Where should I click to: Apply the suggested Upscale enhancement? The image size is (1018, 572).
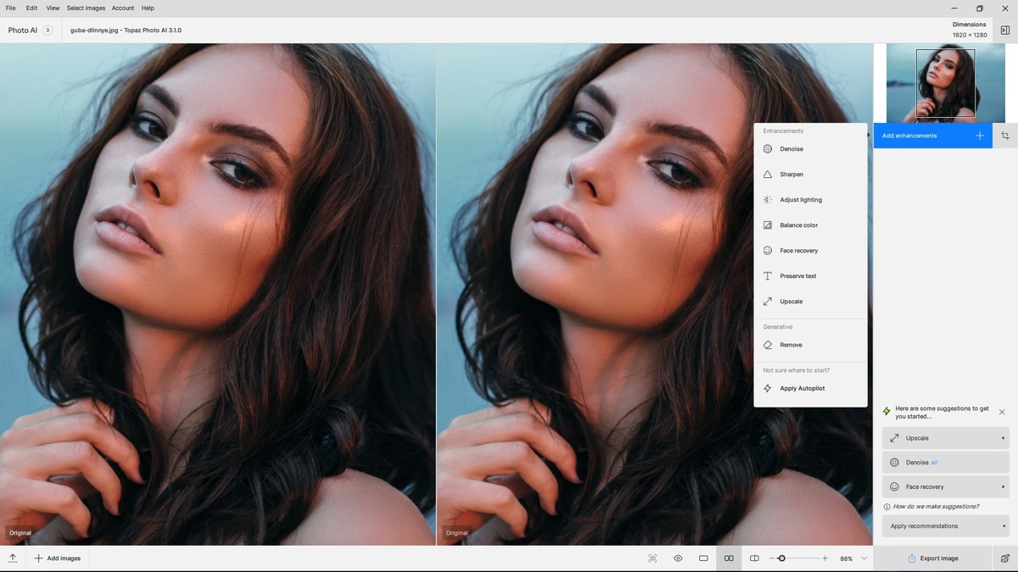click(x=946, y=438)
